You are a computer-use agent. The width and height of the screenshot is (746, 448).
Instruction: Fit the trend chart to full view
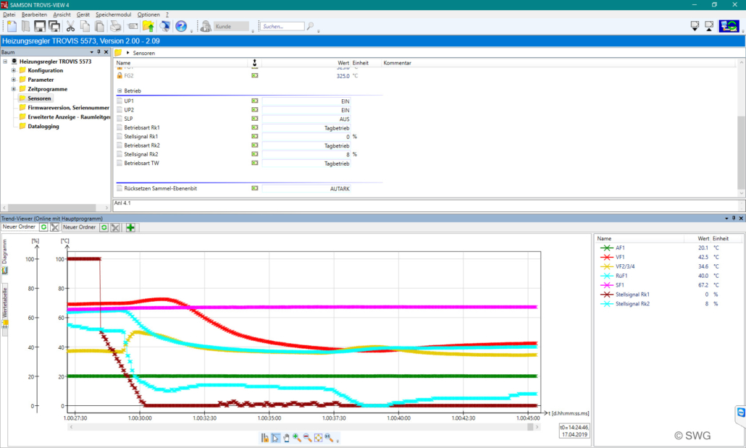[x=318, y=438]
